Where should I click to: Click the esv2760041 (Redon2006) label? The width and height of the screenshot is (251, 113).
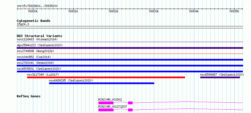pos(36,63)
